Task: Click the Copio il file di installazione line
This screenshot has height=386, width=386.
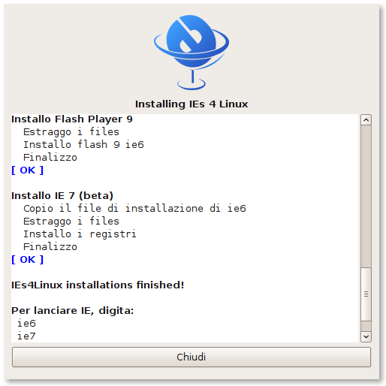Action: point(134,209)
